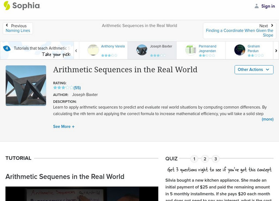Click the Previous left arrow icon

(7, 25)
